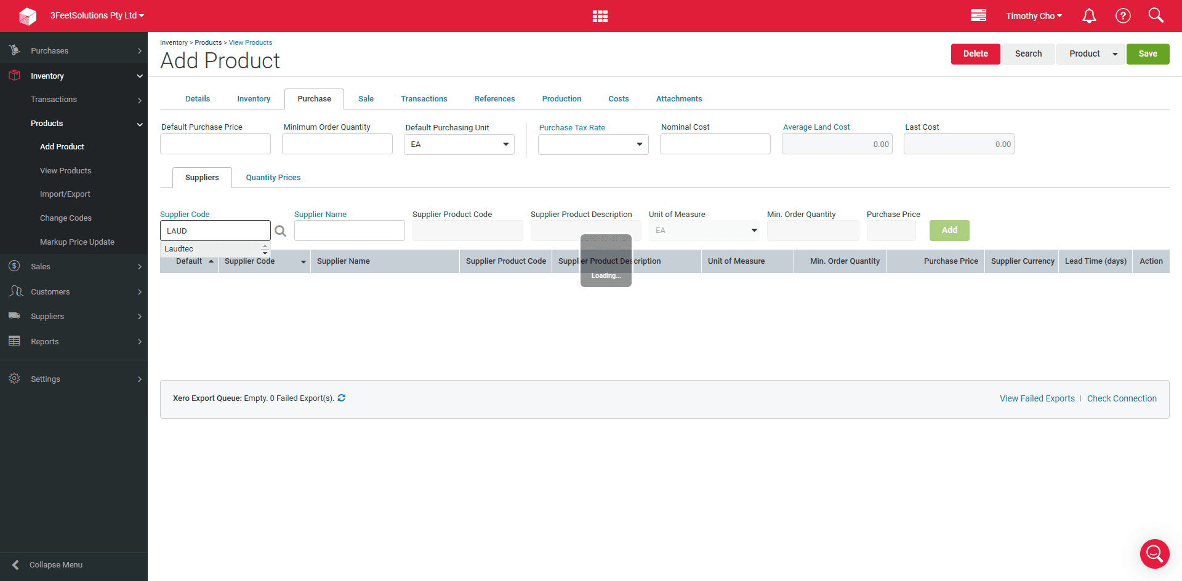Switch to the Quantity Prices tab
1182x581 pixels.
(x=273, y=178)
